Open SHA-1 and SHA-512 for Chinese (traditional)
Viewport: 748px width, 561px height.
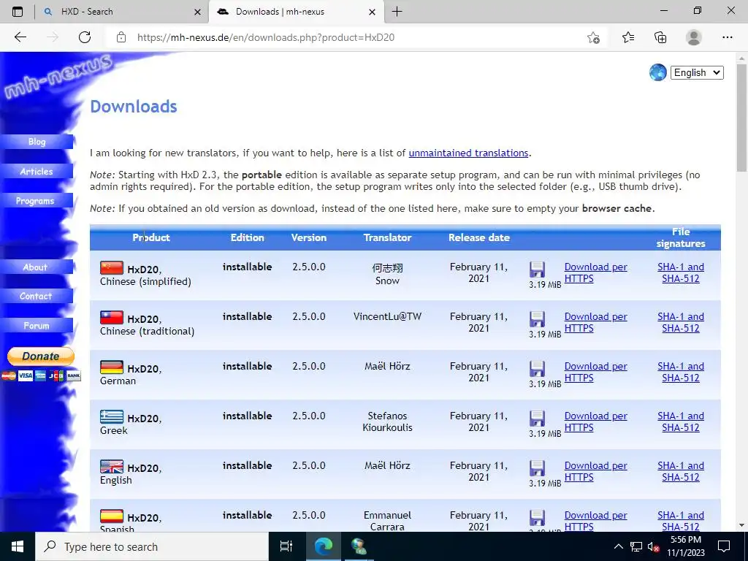[x=681, y=322]
